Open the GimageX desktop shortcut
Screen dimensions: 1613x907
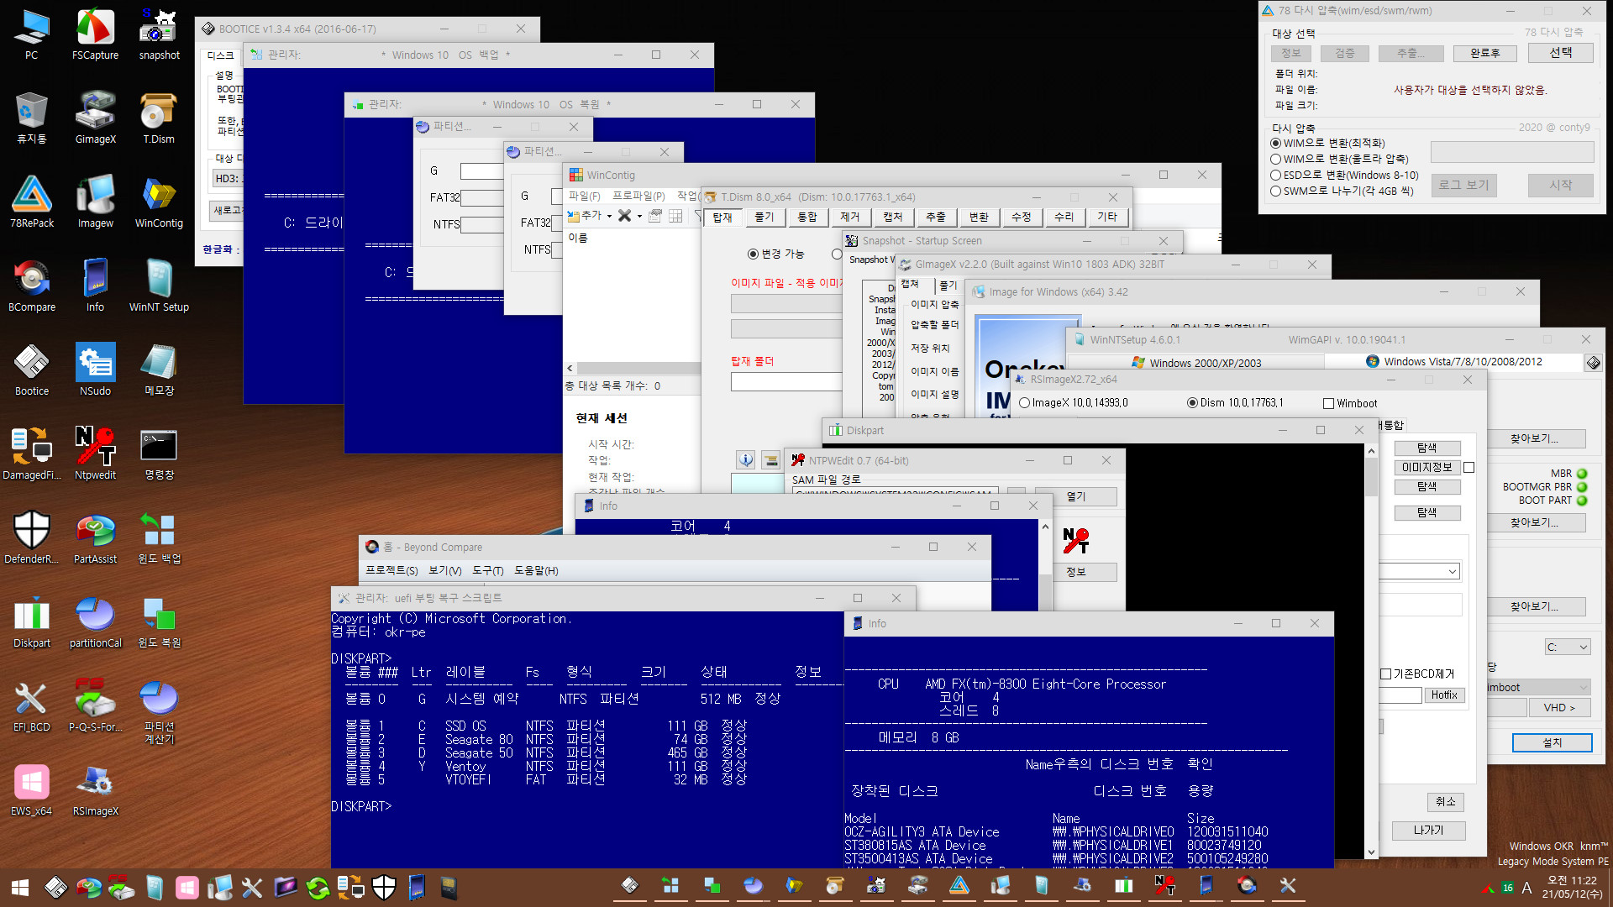point(95,119)
